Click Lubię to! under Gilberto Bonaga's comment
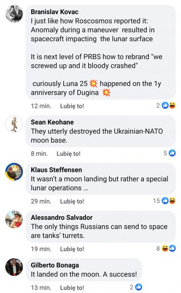Image resolution: width=181 pixels, height=293 pixels. 72,288
